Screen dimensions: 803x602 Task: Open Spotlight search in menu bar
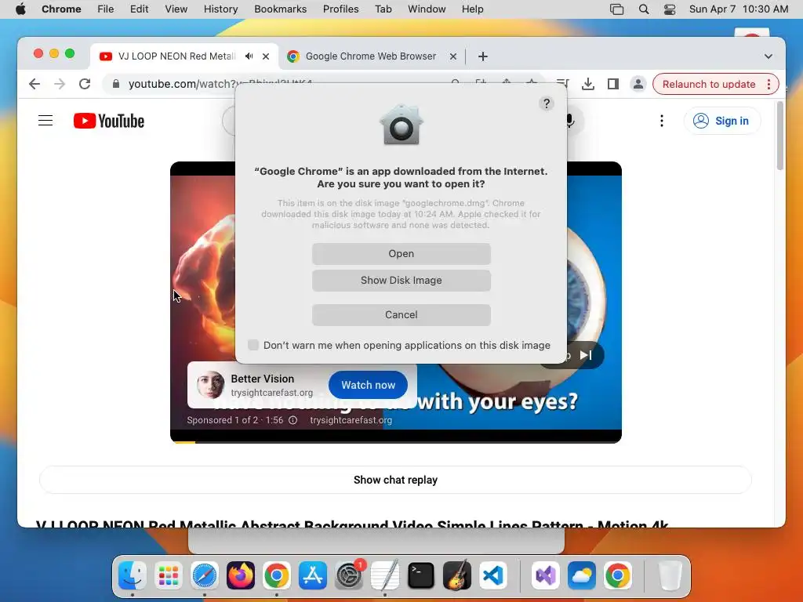[644, 9]
